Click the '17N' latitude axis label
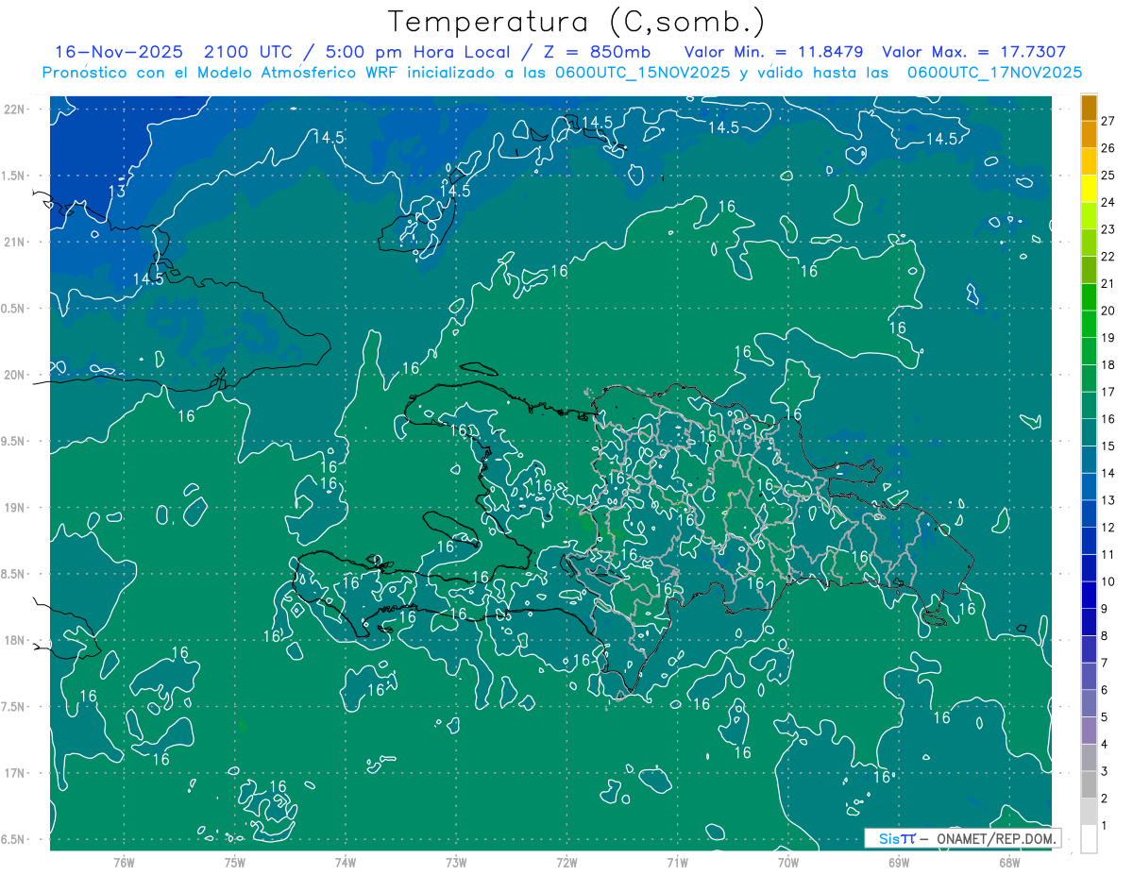 click(x=15, y=773)
